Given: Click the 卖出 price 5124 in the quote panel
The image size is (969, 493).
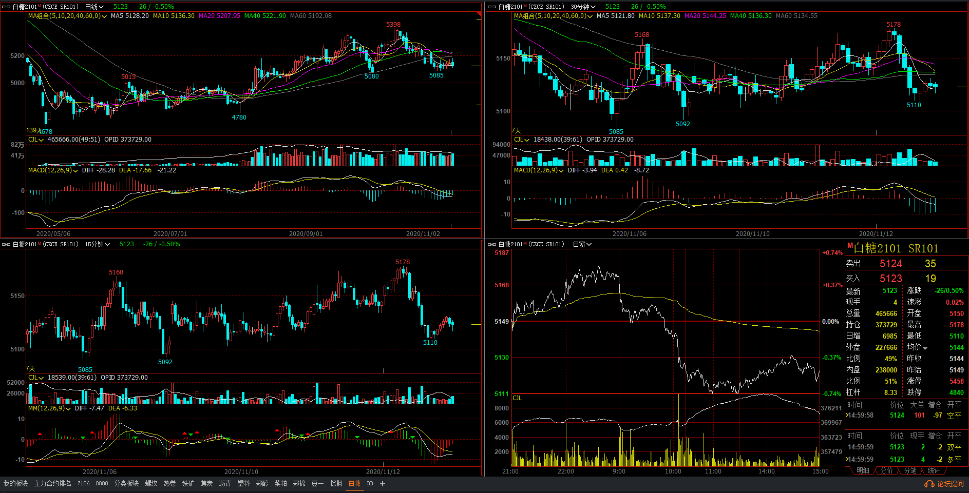Looking at the screenshot, I should [890, 264].
